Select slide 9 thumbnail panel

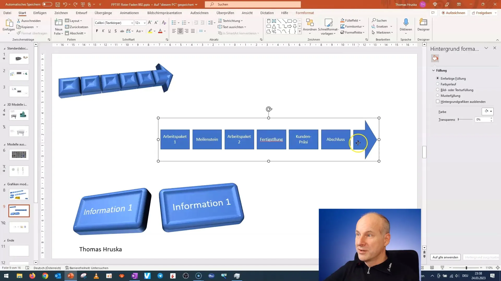pos(19,211)
